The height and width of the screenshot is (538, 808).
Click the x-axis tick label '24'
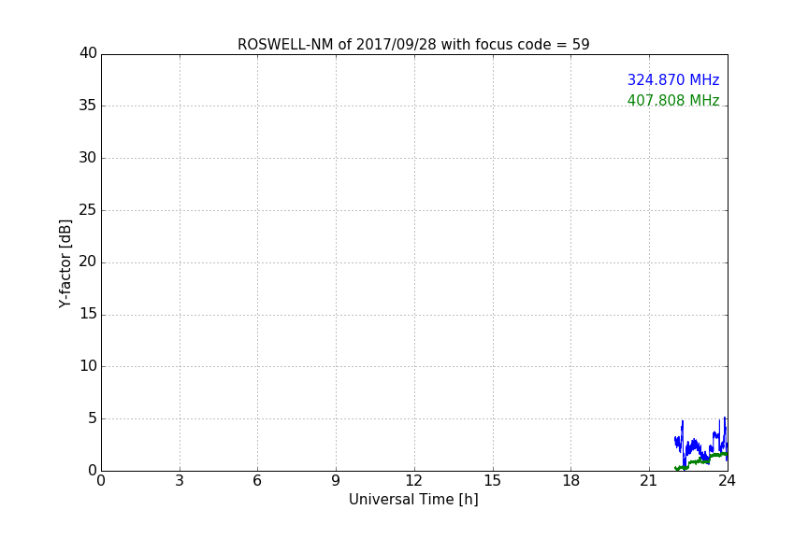click(727, 481)
